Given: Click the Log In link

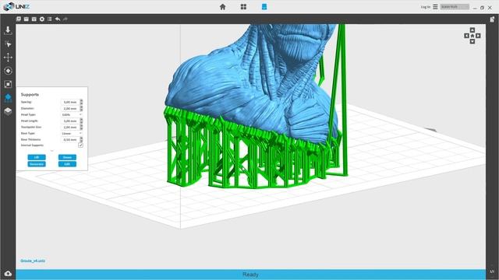Looking at the screenshot, I should [x=426, y=7].
